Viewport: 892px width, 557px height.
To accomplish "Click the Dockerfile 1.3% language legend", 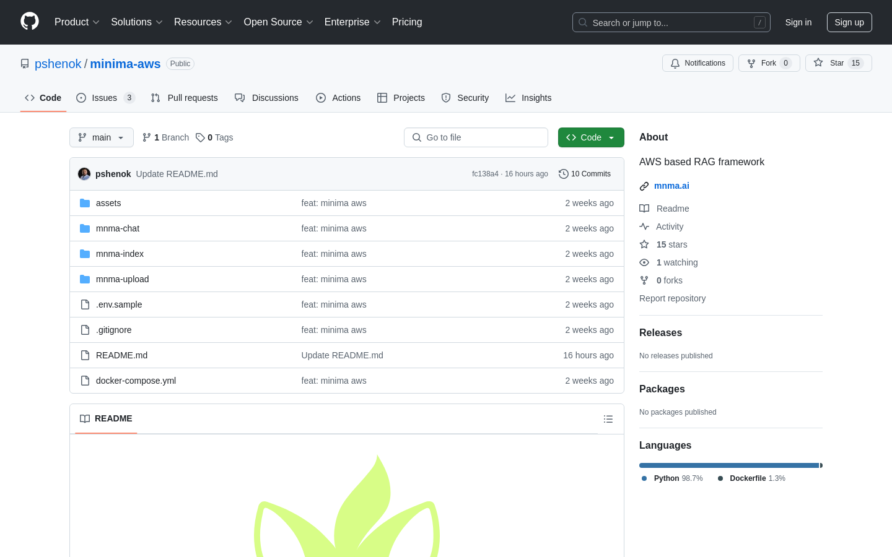I will pos(751,478).
